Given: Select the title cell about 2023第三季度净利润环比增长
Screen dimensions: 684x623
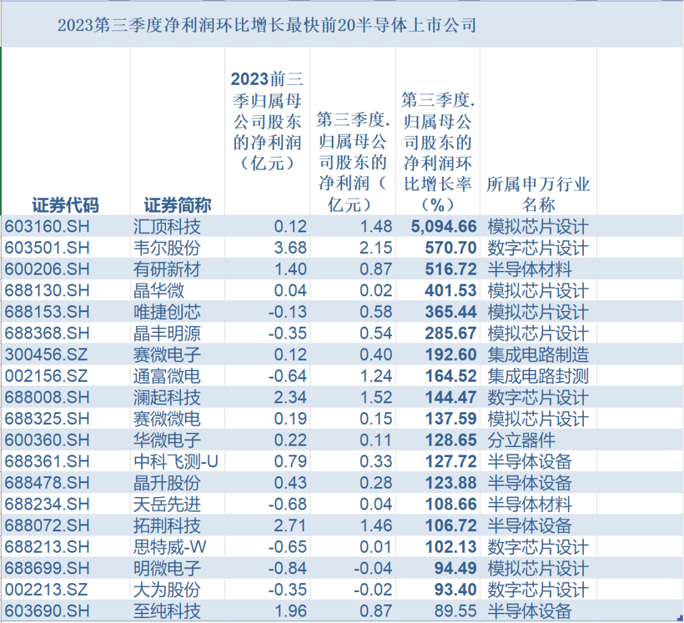Looking at the screenshot, I should point(267,26).
